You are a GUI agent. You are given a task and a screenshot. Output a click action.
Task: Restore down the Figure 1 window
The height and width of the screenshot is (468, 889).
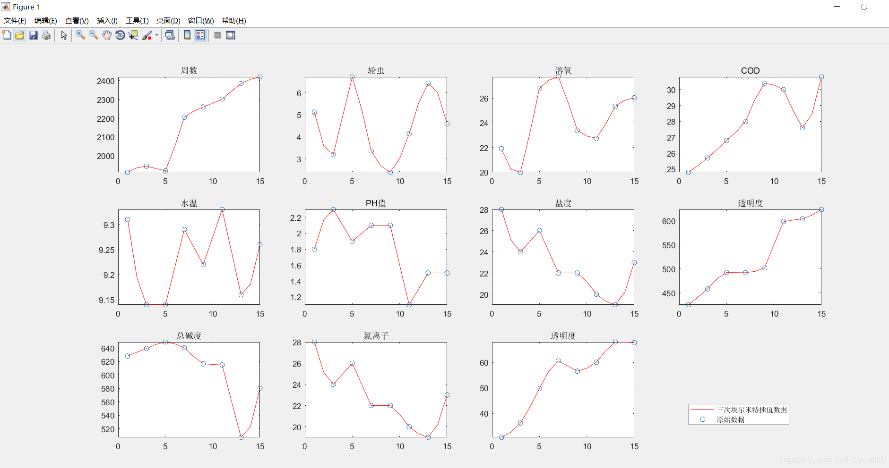pos(864,7)
